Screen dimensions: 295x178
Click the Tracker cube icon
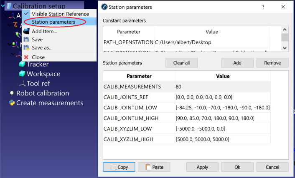(x=22, y=64)
